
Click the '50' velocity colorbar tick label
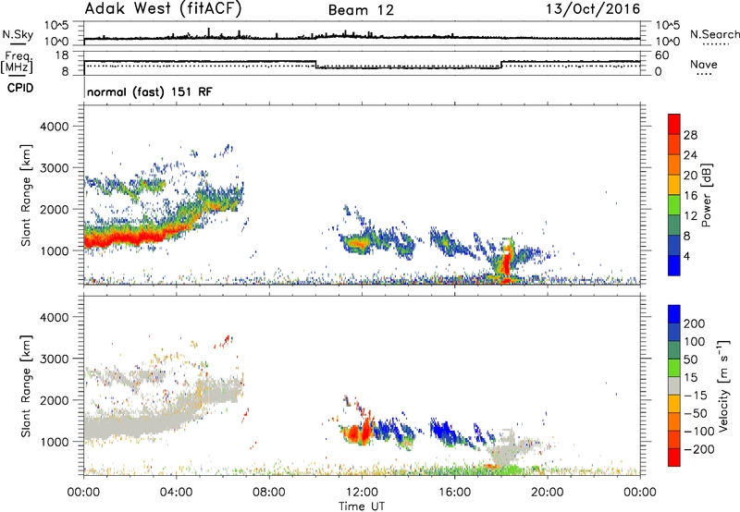pyautogui.click(x=690, y=360)
